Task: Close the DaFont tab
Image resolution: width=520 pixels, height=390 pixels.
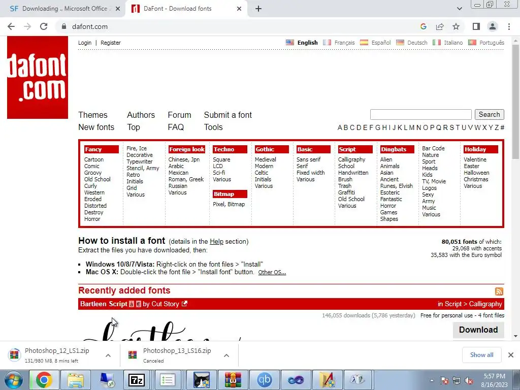Action: pos(239,9)
